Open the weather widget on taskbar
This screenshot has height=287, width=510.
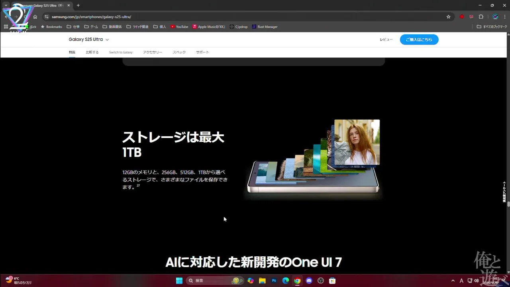point(18,281)
